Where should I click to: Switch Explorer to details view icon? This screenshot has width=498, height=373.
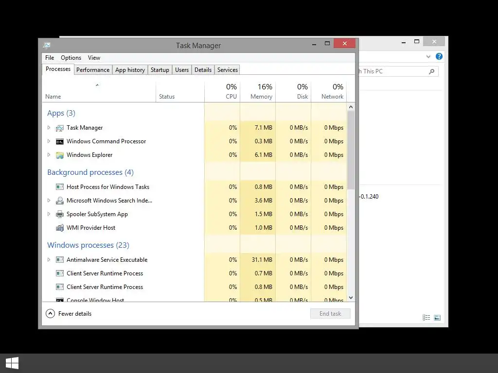(x=426, y=318)
